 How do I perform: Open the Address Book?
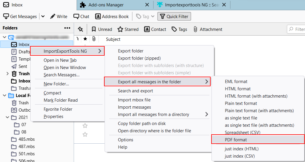click(112, 17)
